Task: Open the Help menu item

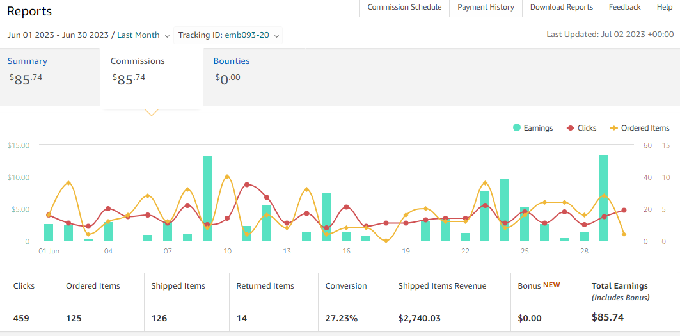Action: pyautogui.click(x=665, y=8)
